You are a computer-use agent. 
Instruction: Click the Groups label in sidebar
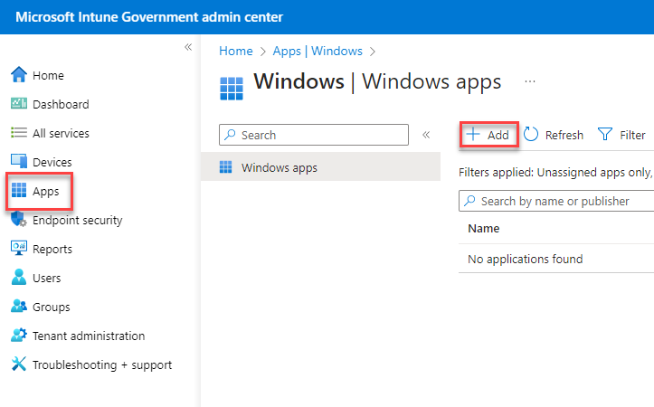(52, 307)
